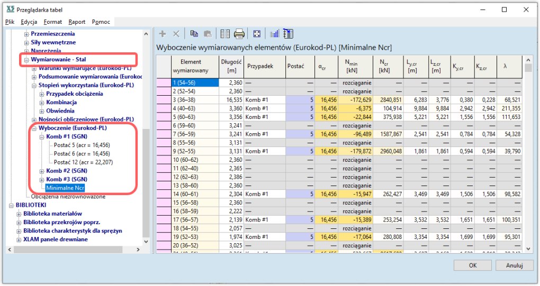The height and width of the screenshot is (286, 540).
Task: Open the Raport menu
Action: point(77,22)
